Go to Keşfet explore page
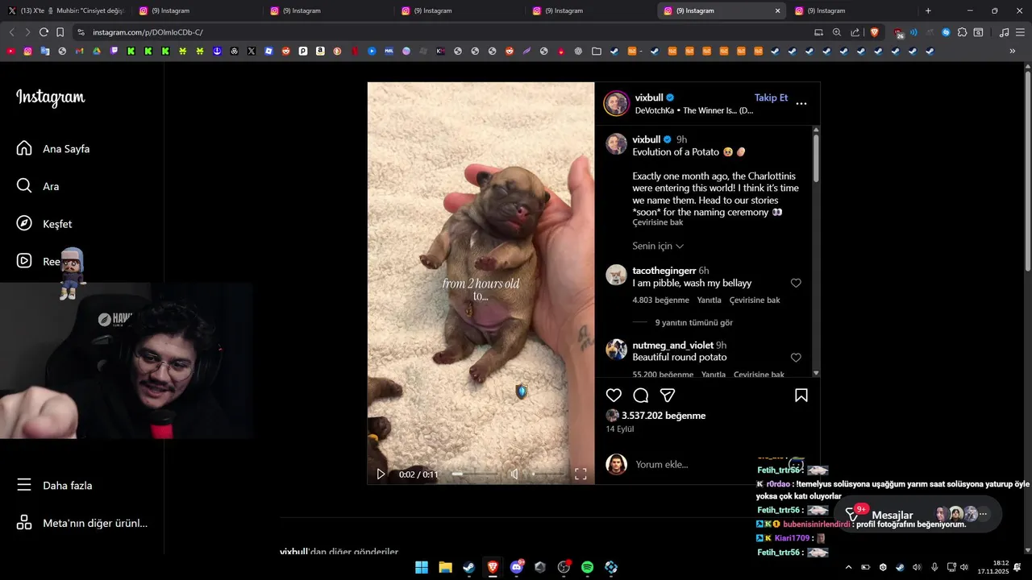The width and height of the screenshot is (1032, 580). (44, 224)
